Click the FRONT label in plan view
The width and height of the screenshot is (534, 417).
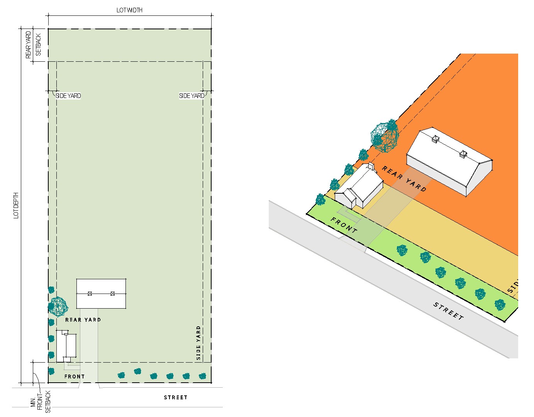pos(75,376)
